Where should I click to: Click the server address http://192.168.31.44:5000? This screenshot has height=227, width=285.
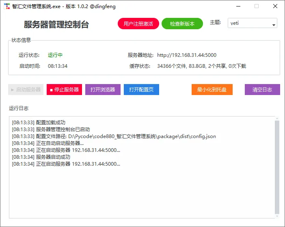pyautogui.click(x=187, y=55)
